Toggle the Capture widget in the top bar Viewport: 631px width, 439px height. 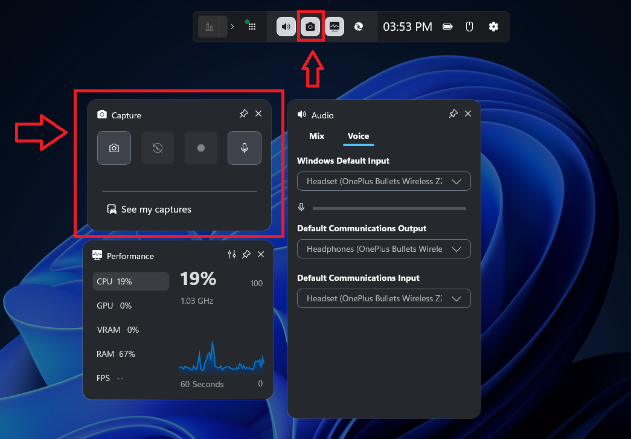click(310, 27)
